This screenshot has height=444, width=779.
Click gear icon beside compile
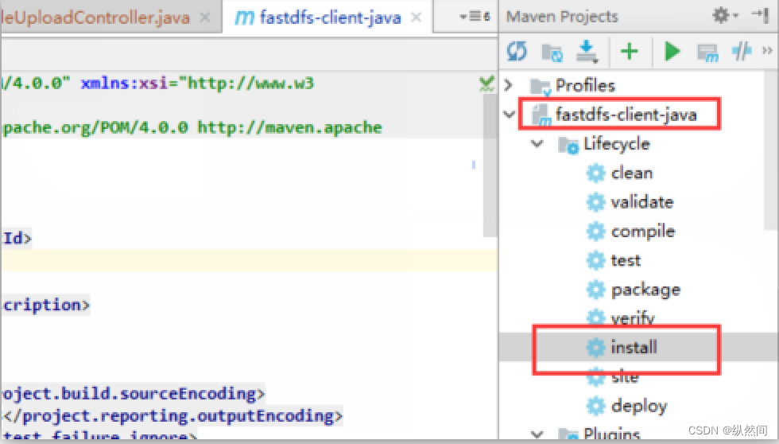pyautogui.click(x=595, y=232)
